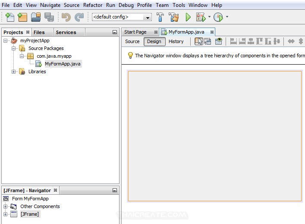Close the Start Page tab
The width and height of the screenshot is (305, 224).
pos(156,32)
